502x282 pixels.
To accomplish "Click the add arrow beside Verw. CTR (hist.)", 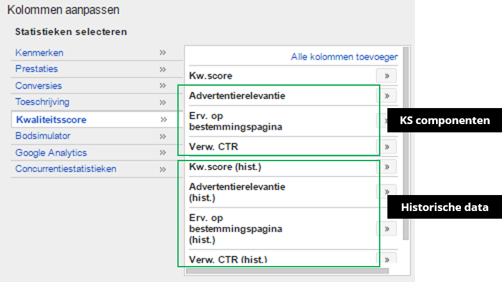I will click(x=386, y=260).
